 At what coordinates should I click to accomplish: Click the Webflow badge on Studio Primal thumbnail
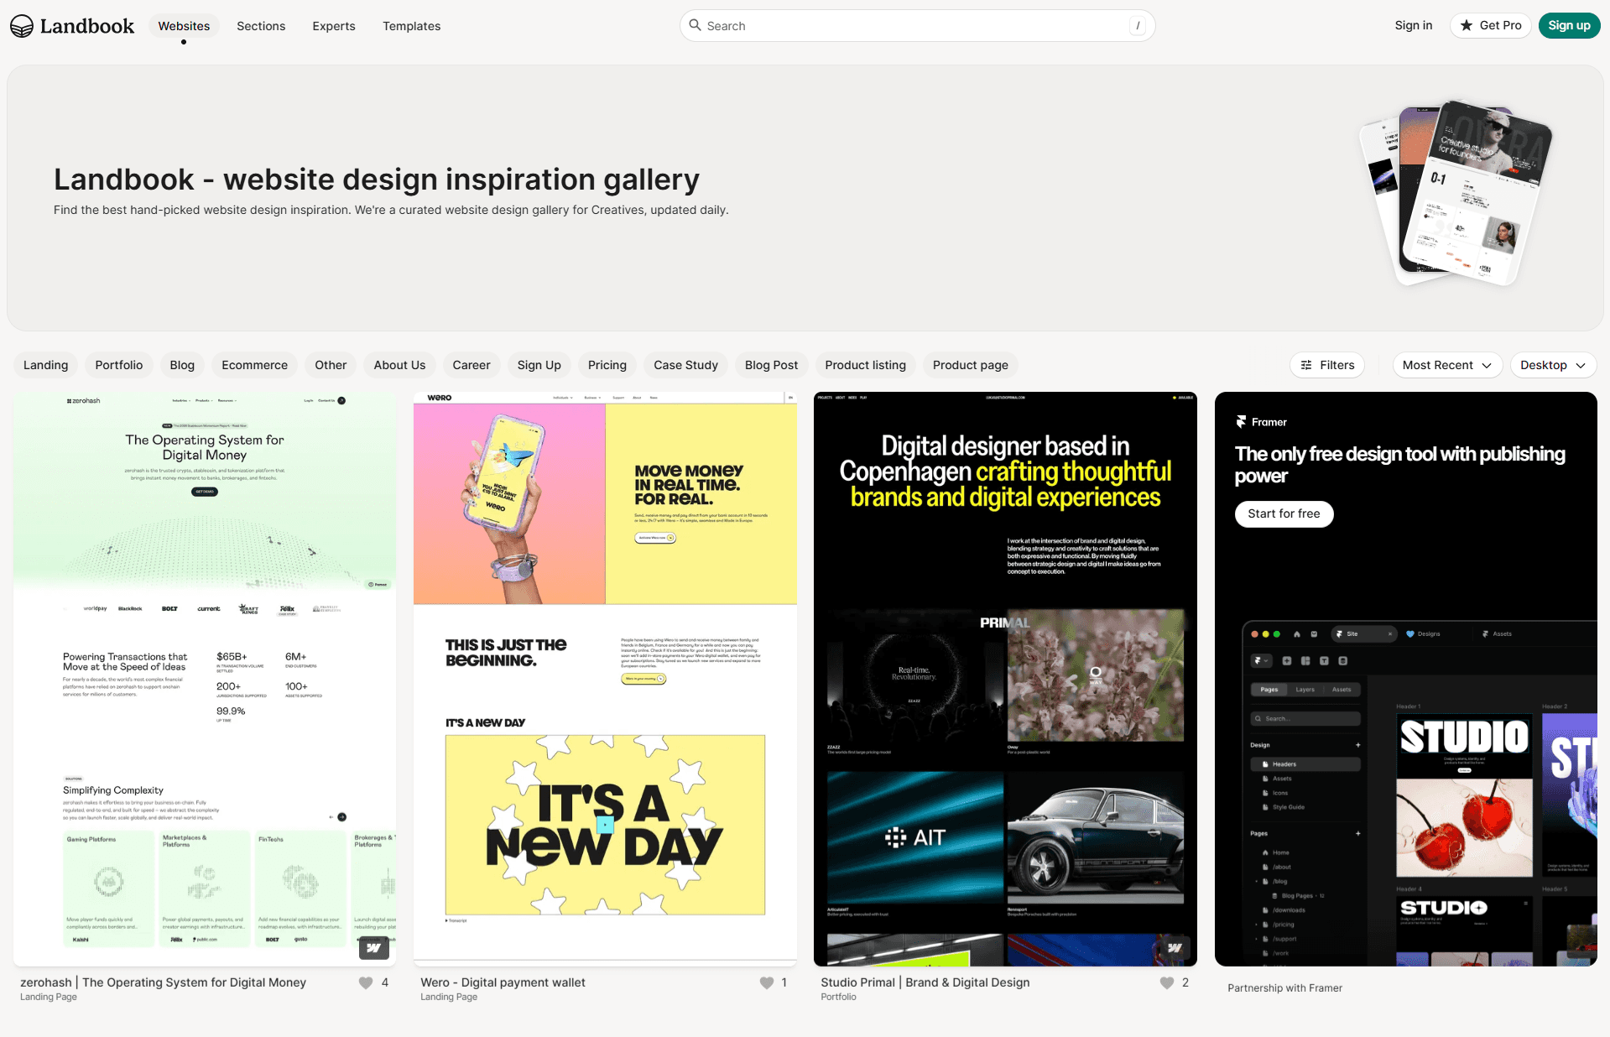1175,948
